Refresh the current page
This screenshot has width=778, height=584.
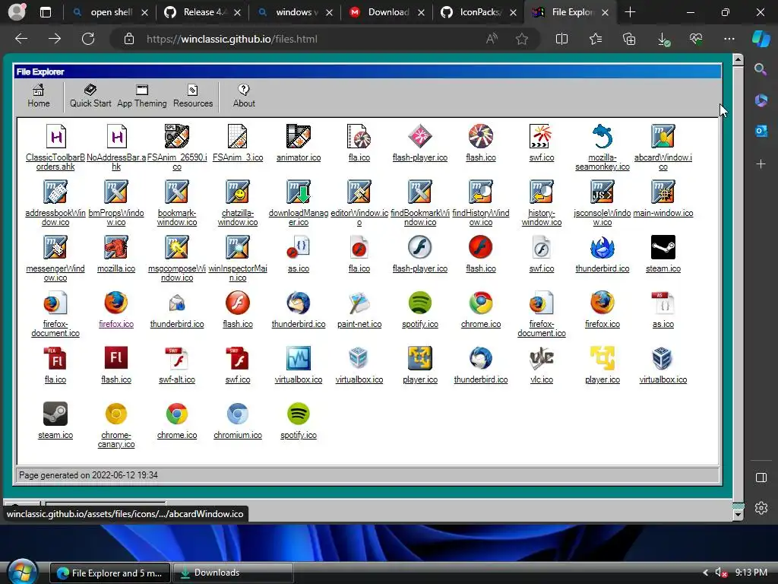tap(88, 39)
